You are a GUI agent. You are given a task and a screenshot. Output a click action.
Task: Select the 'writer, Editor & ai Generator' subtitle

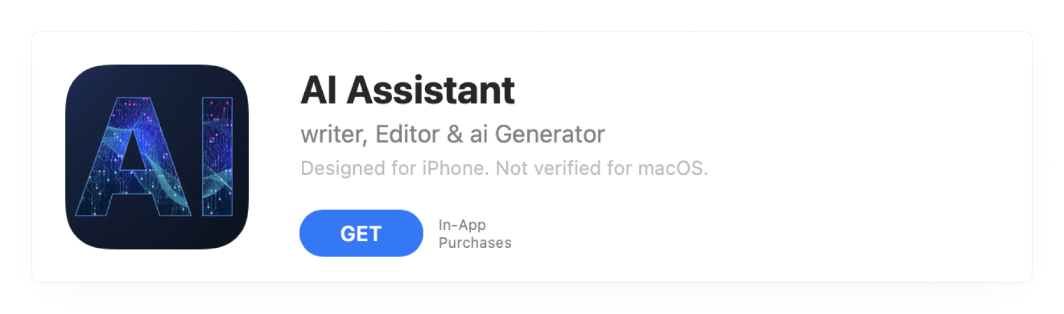[x=452, y=134]
